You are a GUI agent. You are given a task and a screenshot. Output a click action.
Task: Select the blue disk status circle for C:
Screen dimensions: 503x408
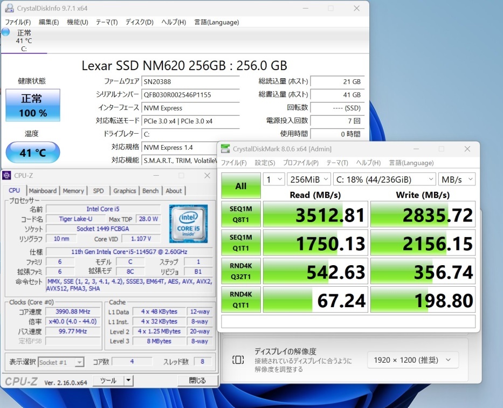6,32
